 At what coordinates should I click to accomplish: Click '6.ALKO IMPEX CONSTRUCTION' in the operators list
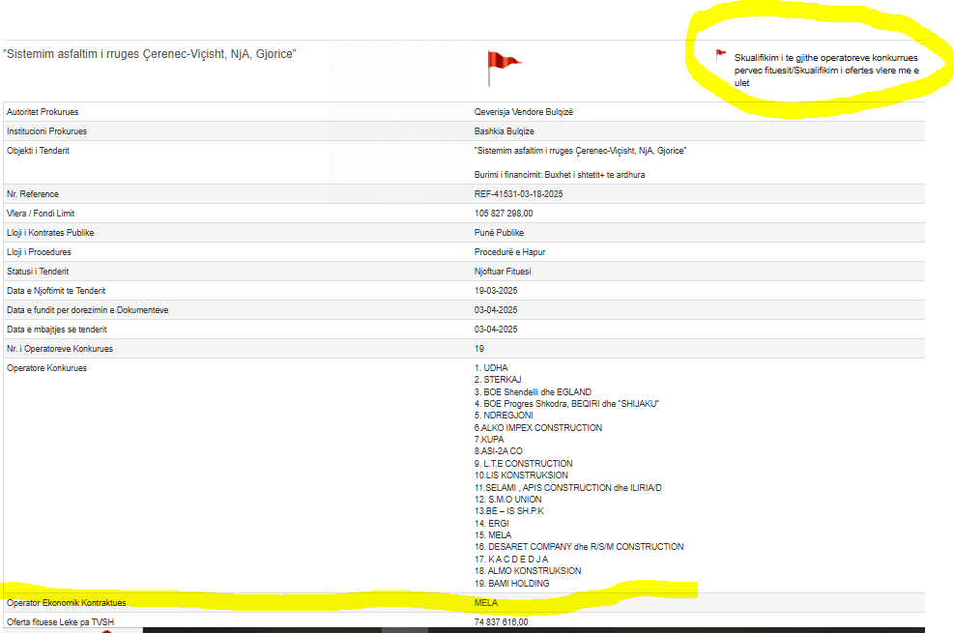(x=537, y=428)
